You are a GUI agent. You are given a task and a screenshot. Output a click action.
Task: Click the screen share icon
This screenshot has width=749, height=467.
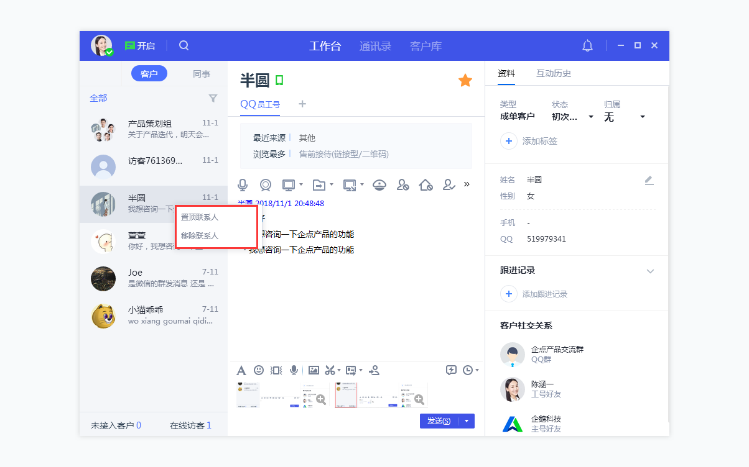coord(349,184)
